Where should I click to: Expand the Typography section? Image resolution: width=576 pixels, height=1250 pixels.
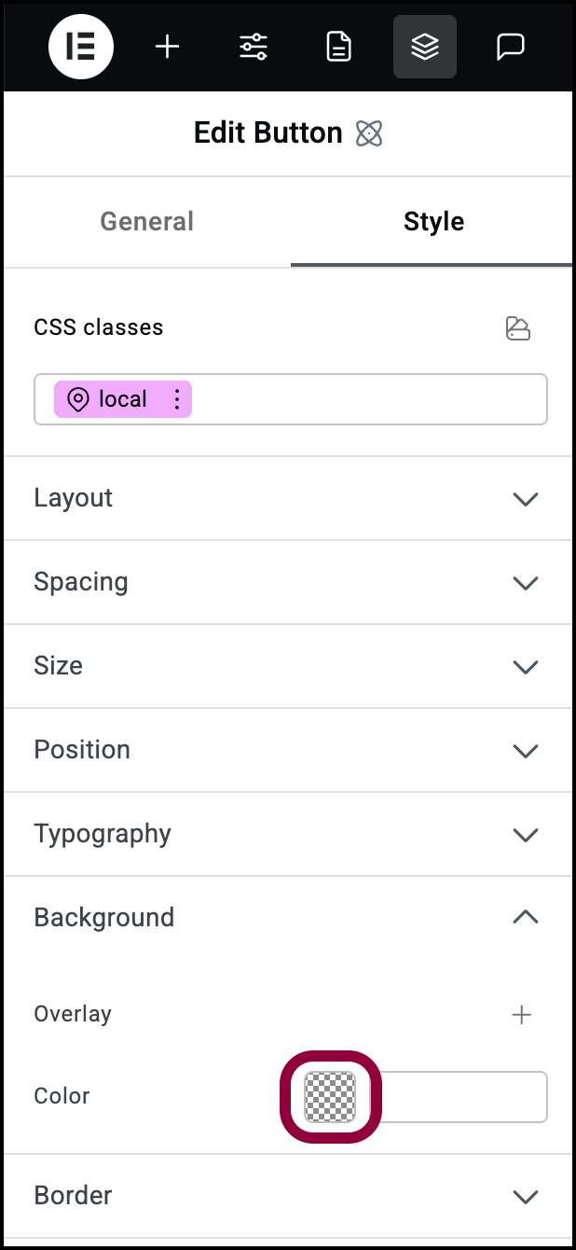[x=525, y=834]
